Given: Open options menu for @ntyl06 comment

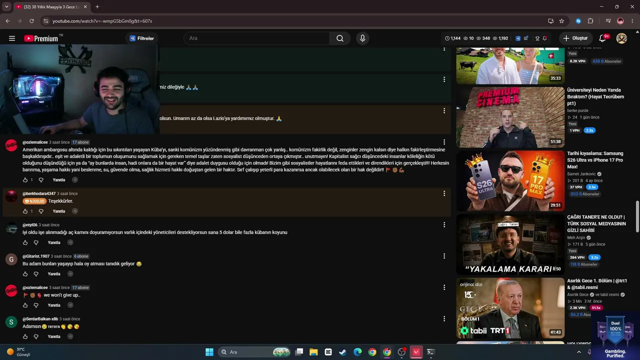Looking at the screenshot, I should point(444,225).
